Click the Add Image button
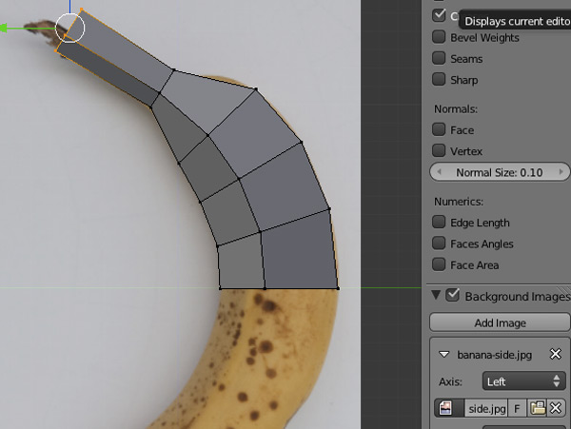This screenshot has height=429, width=571. coord(500,322)
